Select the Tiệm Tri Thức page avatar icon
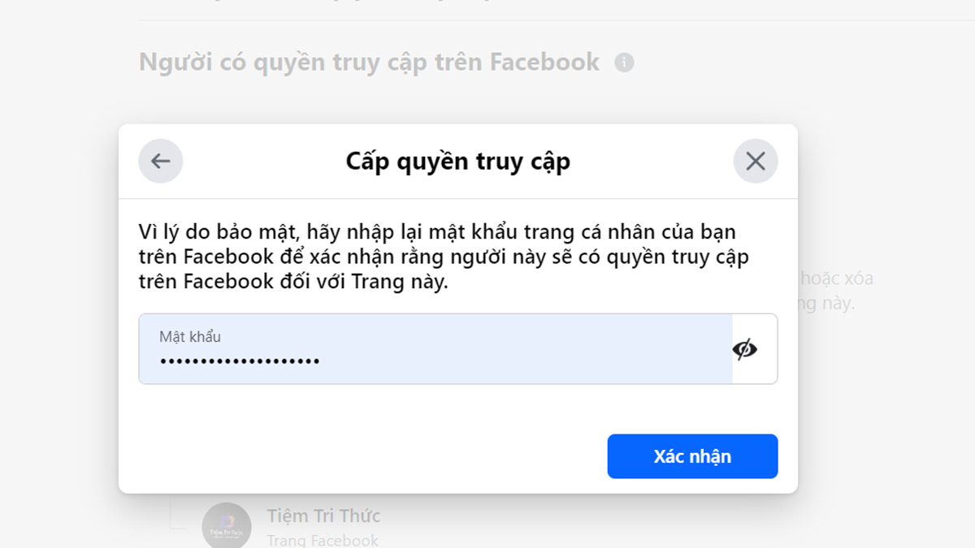The height and width of the screenshot is (548, 975). point(226,525)
